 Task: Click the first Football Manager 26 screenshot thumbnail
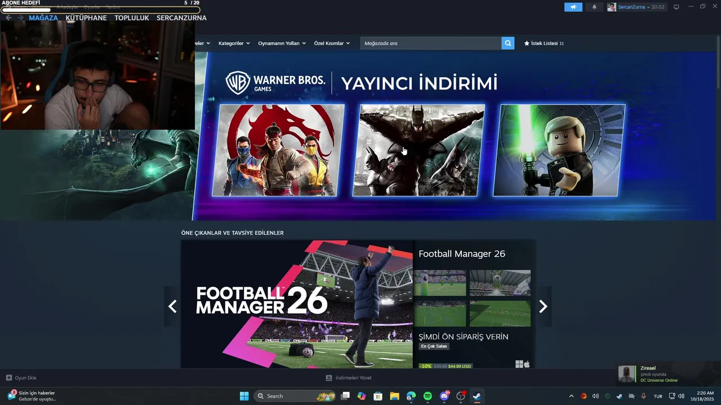(440, 283)
